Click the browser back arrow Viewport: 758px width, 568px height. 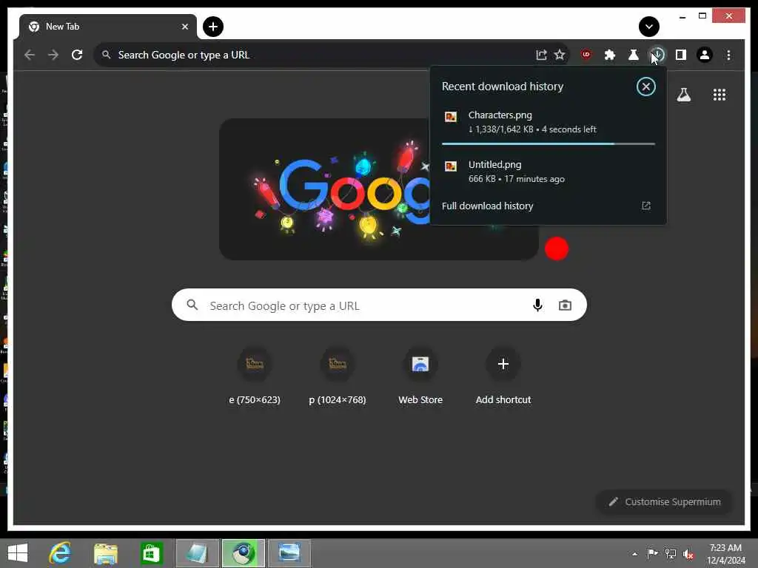click(30, 55)
